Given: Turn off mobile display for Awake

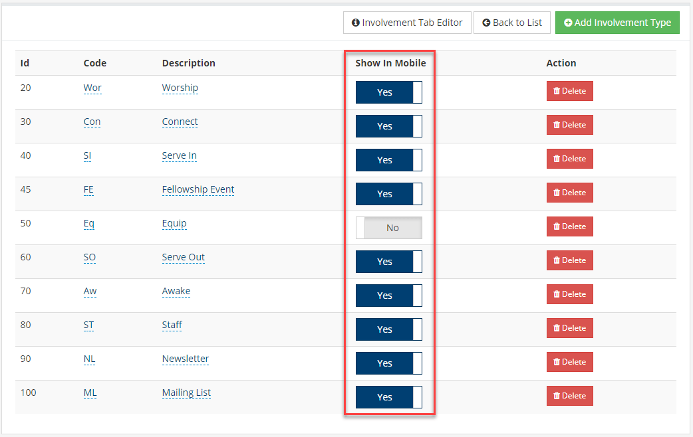Looking at the screenshot, I should (x=389, y=296).
